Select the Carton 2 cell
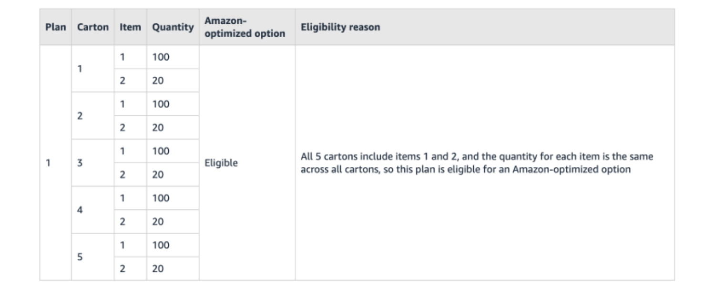 tap(80, 116)
